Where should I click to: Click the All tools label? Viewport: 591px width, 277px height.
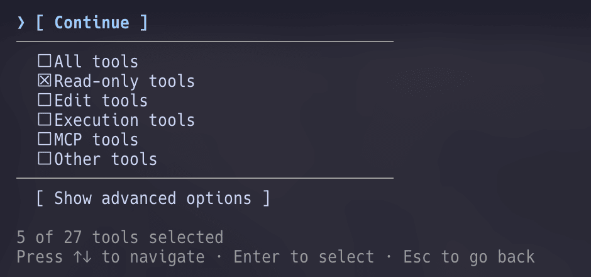point(96,62)
